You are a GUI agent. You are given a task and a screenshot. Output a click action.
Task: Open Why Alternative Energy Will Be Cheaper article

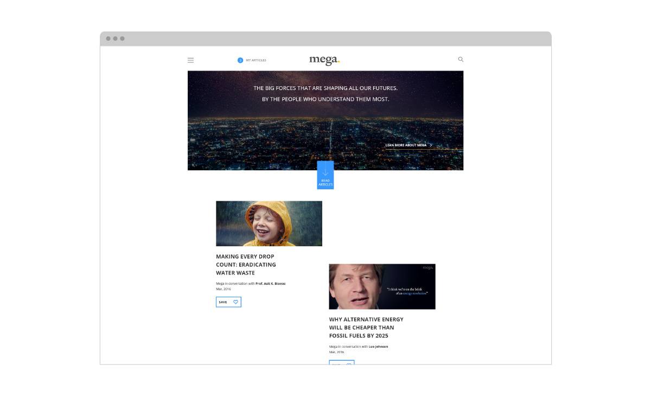point(366,328)
